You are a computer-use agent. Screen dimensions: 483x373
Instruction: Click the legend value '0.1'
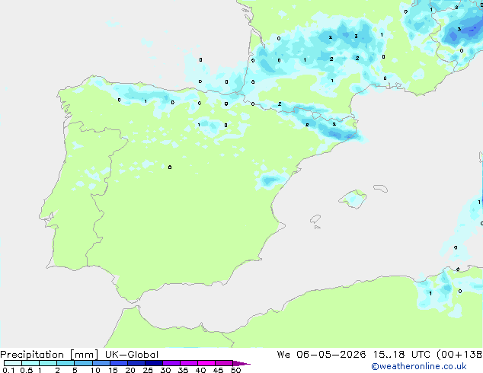(8, 370)
